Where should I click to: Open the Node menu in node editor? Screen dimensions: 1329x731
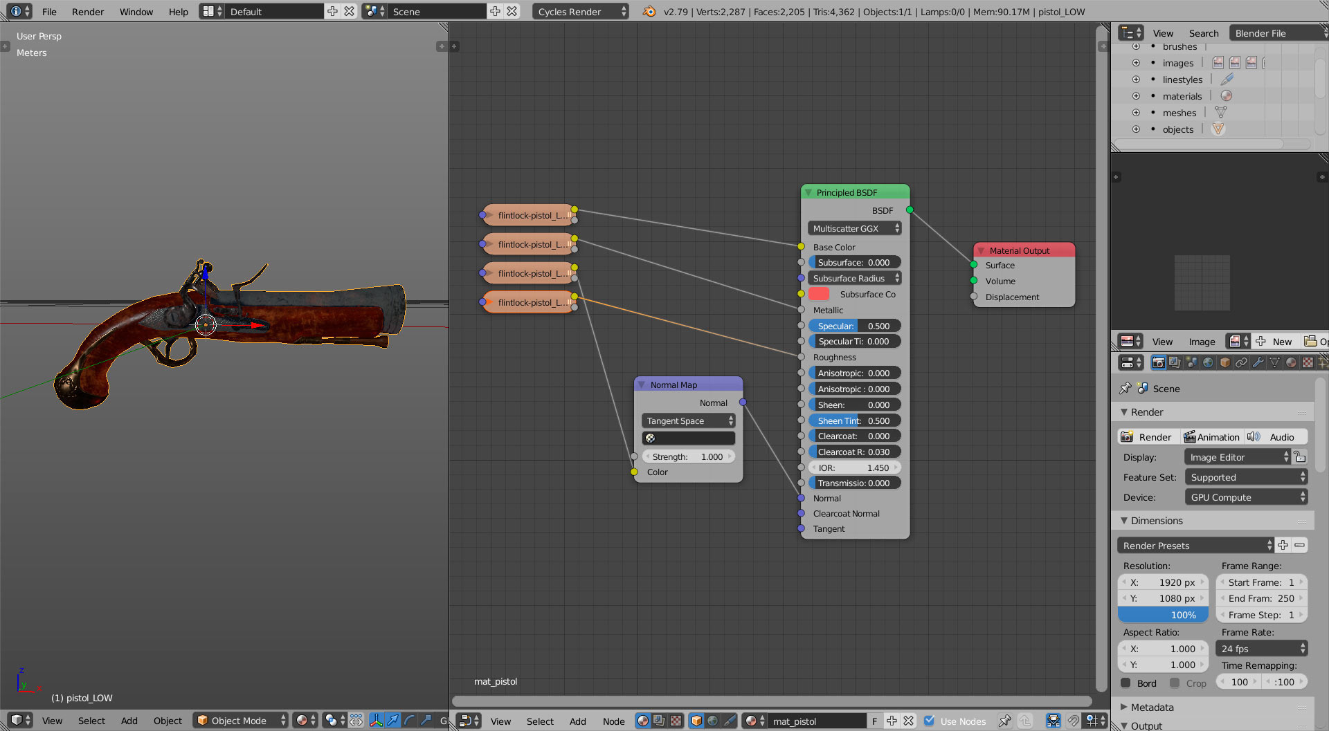click(x=613, y=721)
